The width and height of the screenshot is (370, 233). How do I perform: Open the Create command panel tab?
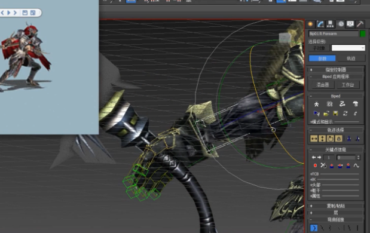[311, 24]
